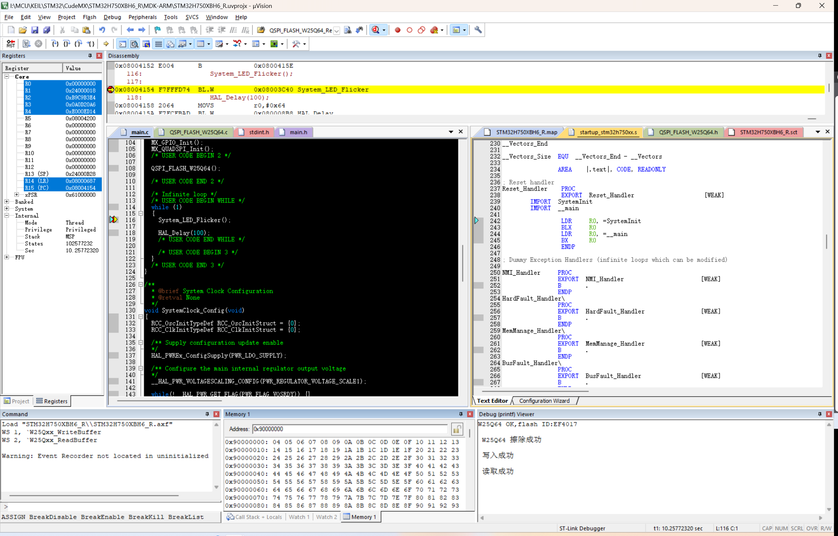This screenshot has height=536, width=838.
Task: Click the Open file icon
Action: [x=23, y=30]
